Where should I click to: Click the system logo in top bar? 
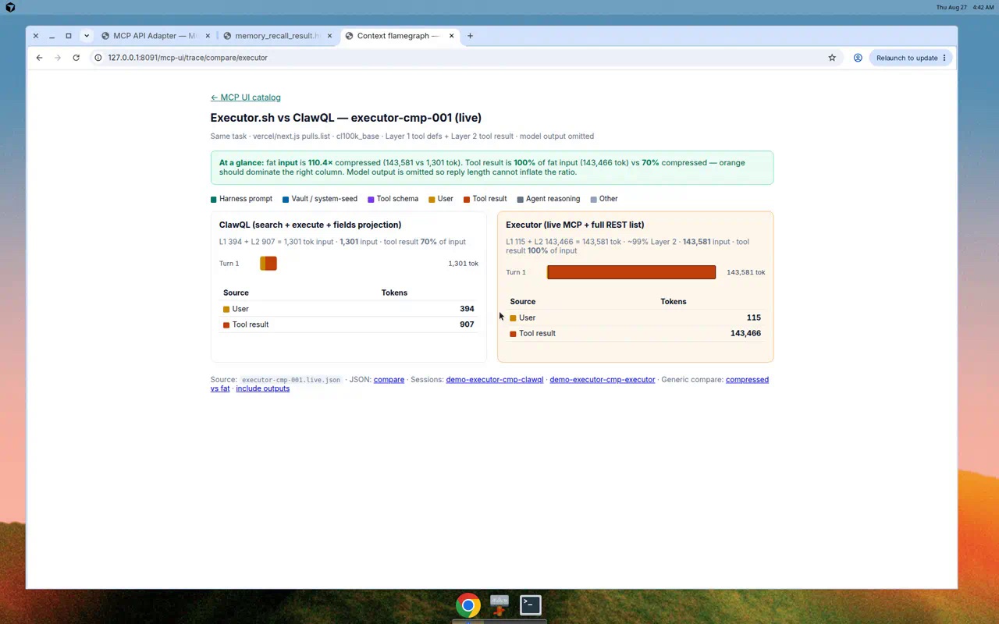pyautogui.click(x=10, y=7)
